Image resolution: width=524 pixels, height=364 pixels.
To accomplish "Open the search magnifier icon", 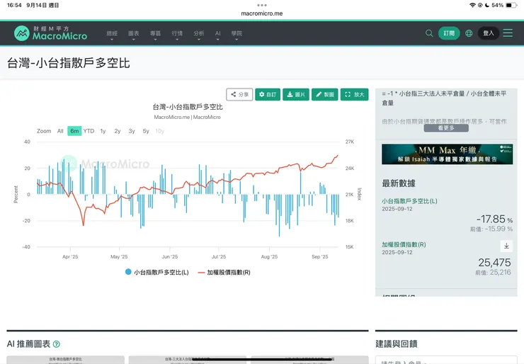I will point(429,33).
